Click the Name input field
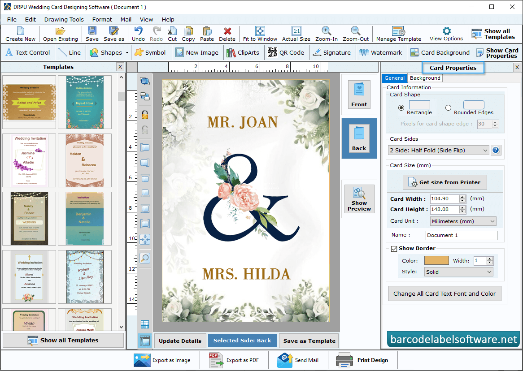523x371 pixels. tap(461, 235)
